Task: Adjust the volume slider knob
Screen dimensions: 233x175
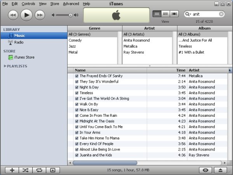Action: pyautogui.click(x=71, y=15)
